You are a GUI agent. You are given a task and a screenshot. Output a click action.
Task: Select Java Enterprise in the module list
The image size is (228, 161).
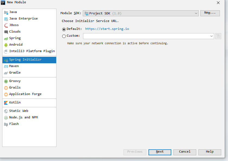(23, 19)
